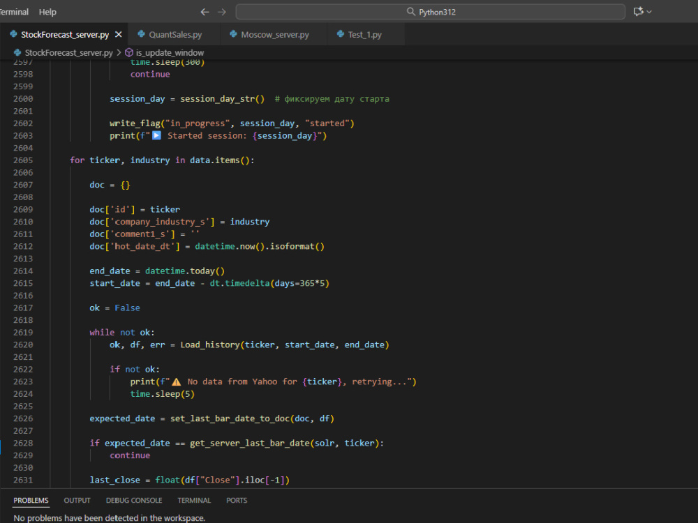Open the OUTPUT panel tab
This screenshot has height=523, width=698.
point(77,500)
